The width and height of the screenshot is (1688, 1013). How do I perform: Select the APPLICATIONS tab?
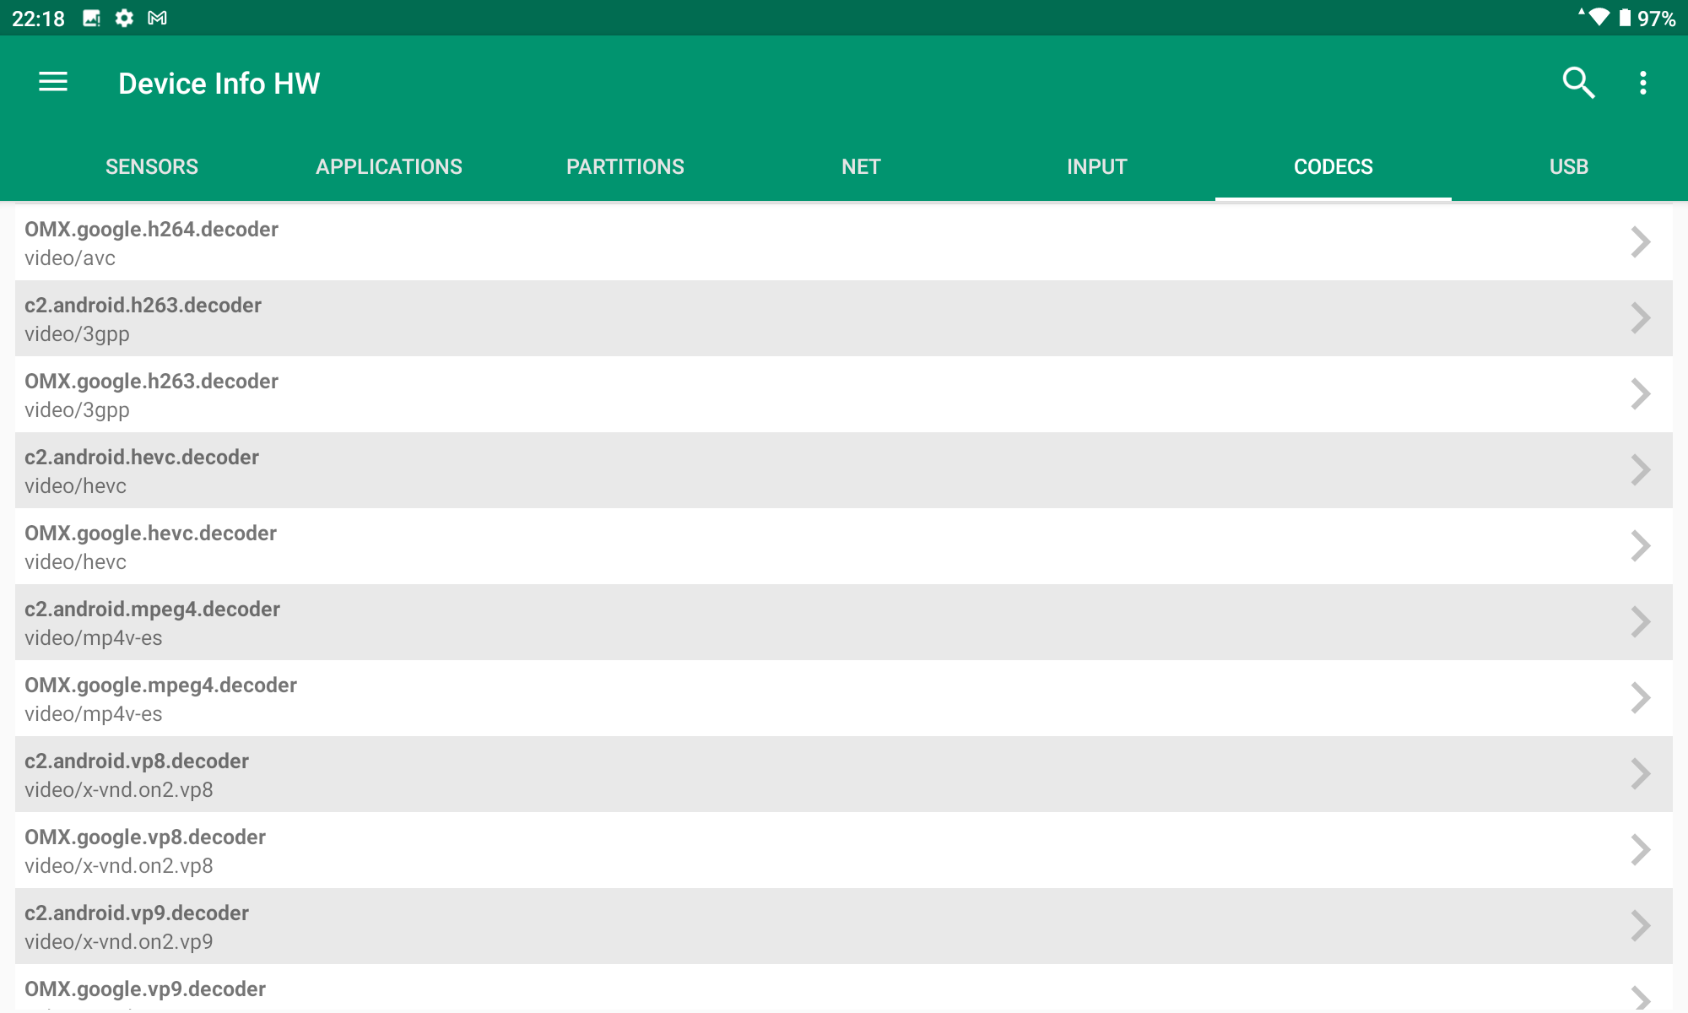point(388,166)
